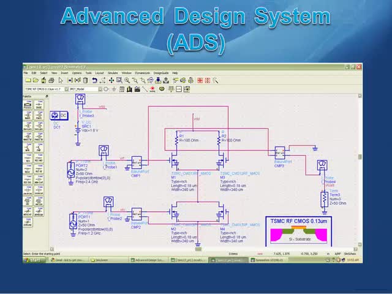Click the Pop out of hierarchy icon
Screen dimensions: 392x294
166,80
